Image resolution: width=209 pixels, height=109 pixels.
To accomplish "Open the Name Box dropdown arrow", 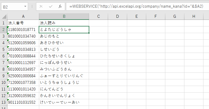I will point(25,6).
